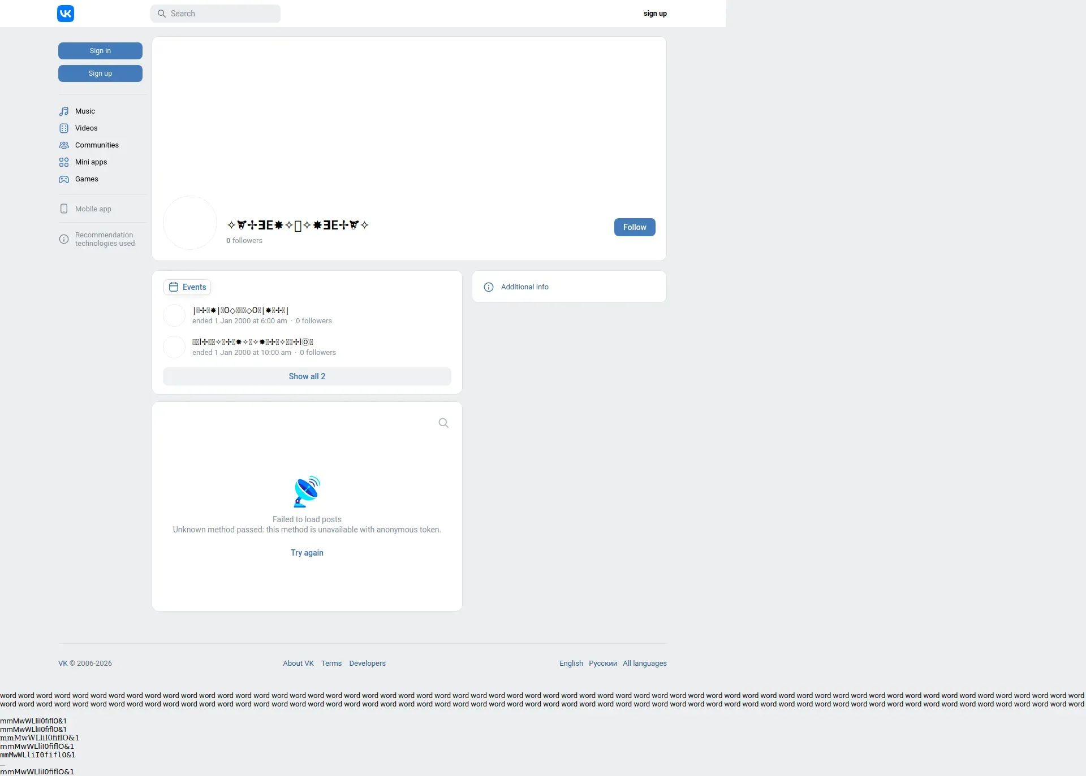Switch language to Русский
The height and width of the screenshot is (776, 1086).
coord(602,664)
